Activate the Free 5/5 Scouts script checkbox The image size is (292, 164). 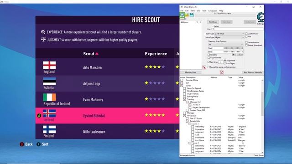[187, 118]
